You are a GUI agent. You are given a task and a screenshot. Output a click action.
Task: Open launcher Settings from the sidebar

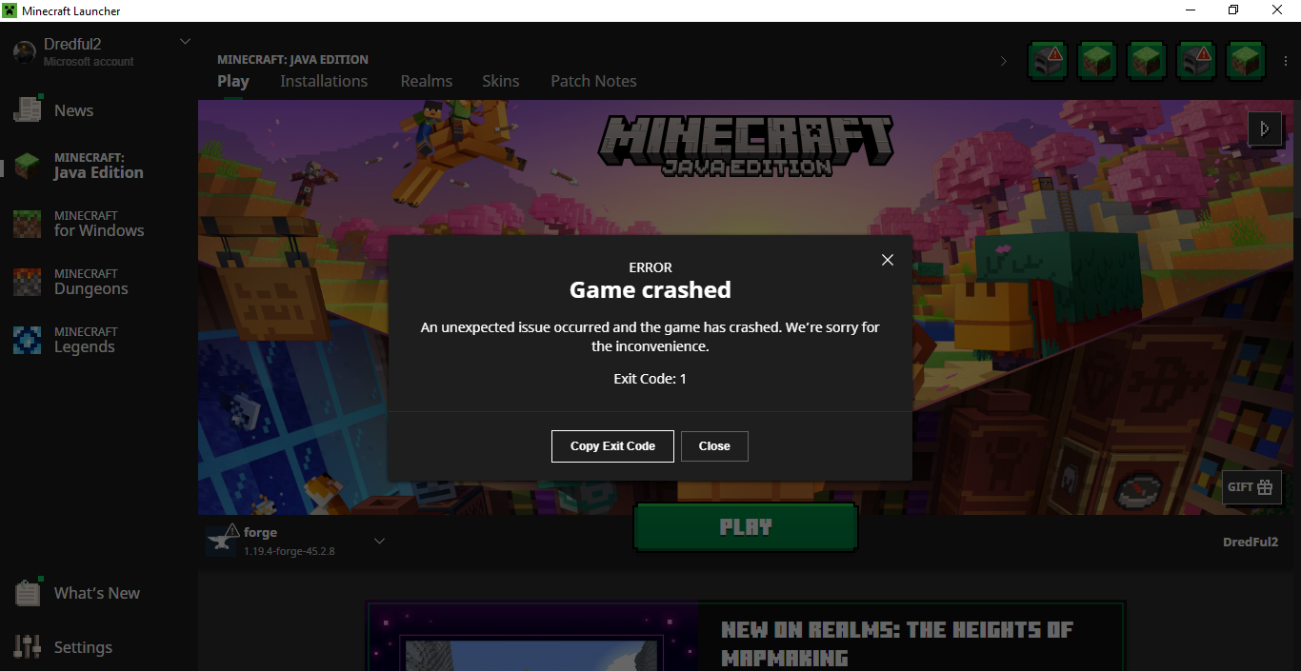point(63,647)
